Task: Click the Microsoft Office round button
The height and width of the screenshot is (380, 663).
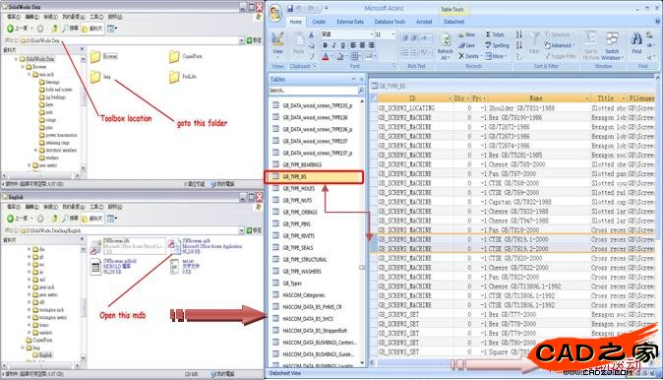Action: click(275, 13)
